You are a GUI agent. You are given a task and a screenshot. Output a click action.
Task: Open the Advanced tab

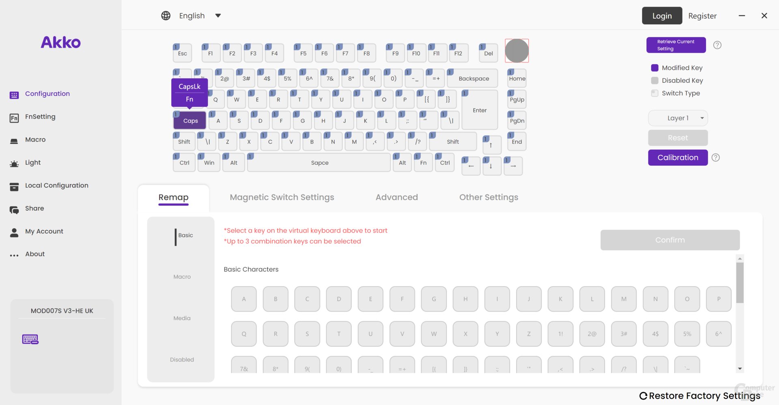point(396,197)
